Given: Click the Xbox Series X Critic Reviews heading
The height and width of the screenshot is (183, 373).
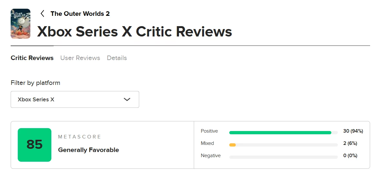Looking at the screenshot, I should coord(134,32).
